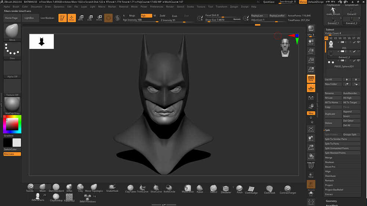Open the LightBox browser

[29, 18]
